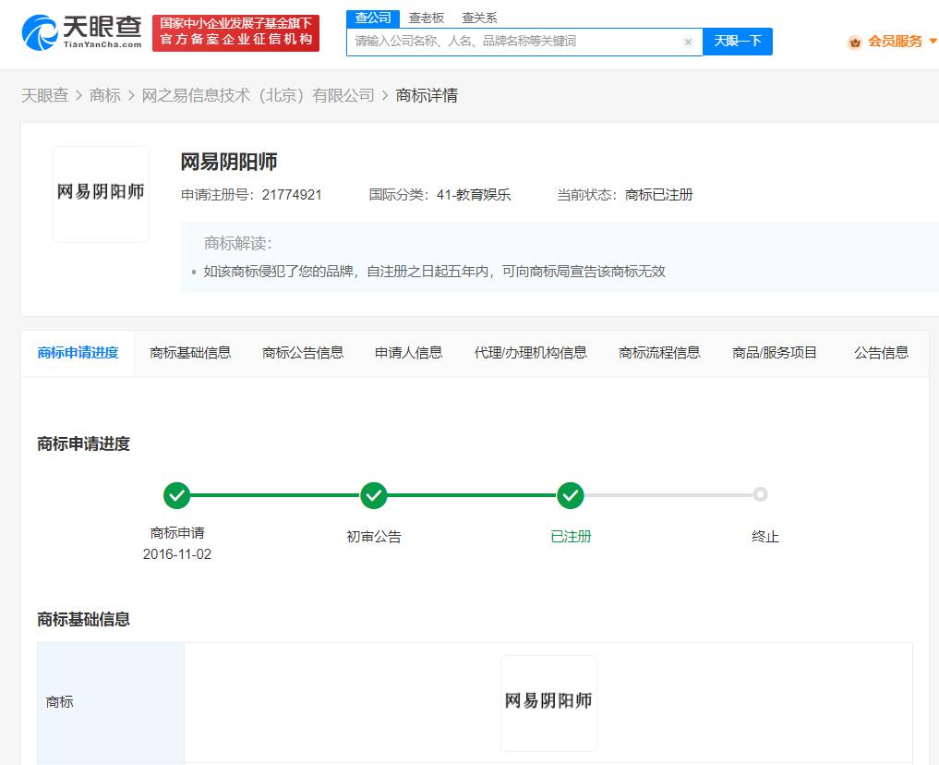Click the 商标解读 heading
The height and width of the screenshot is (765, 939).
237,243
